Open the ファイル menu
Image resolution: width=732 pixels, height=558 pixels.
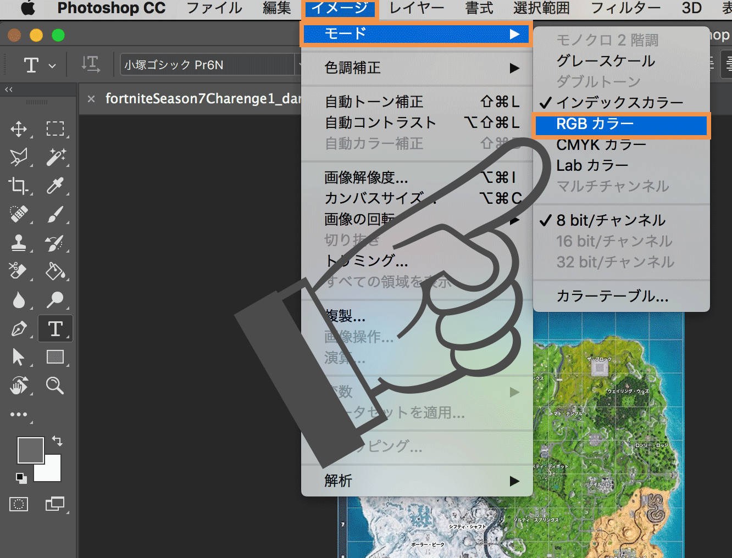pos(214,8)
